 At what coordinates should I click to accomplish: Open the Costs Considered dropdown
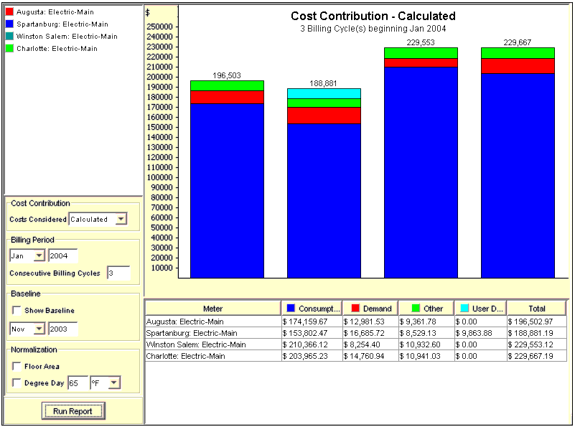(x=121, y=220)
